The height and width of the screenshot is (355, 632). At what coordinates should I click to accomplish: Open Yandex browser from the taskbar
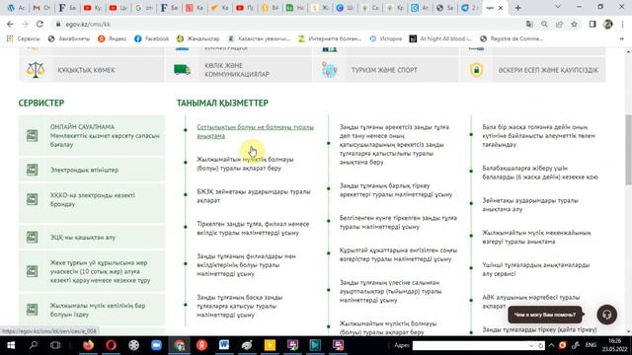coord(201,345)
